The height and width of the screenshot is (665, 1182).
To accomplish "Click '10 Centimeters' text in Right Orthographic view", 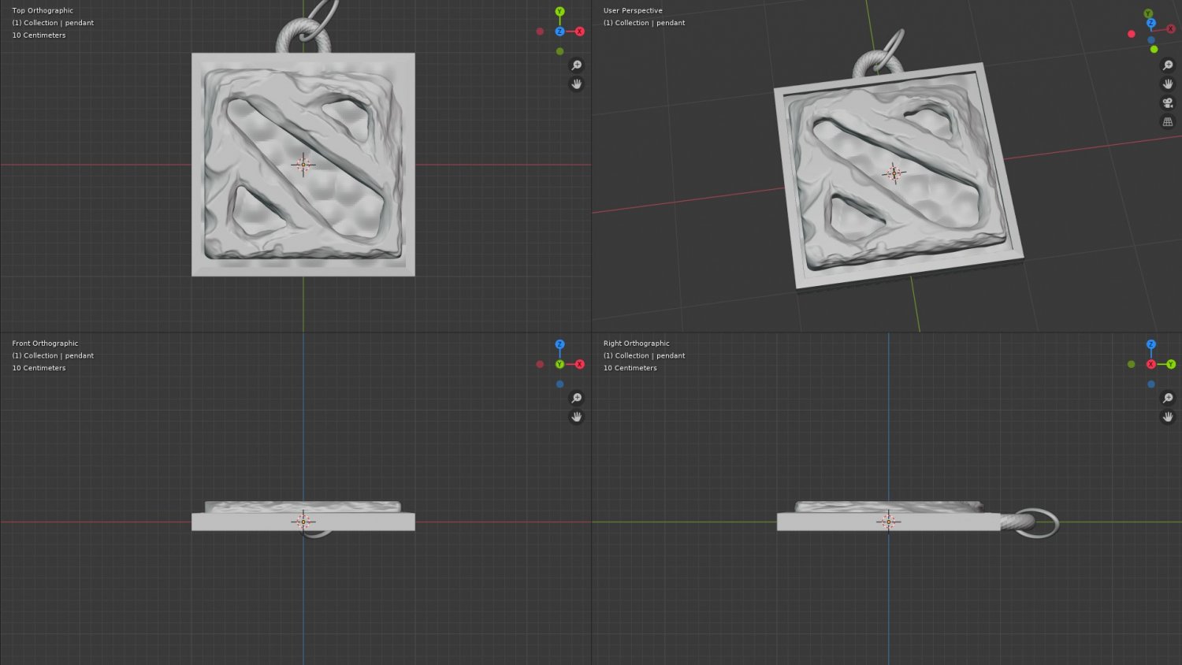I will coord(630,368).
